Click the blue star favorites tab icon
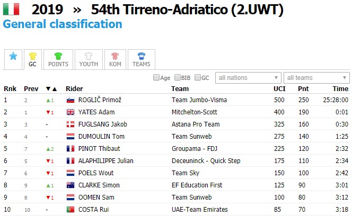 click(x=13, y=56)
